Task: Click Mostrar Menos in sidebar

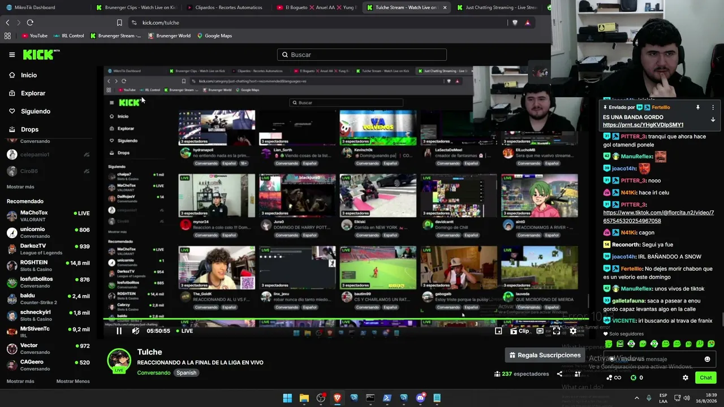Action: pyautogui.click(x=73, y=381)
